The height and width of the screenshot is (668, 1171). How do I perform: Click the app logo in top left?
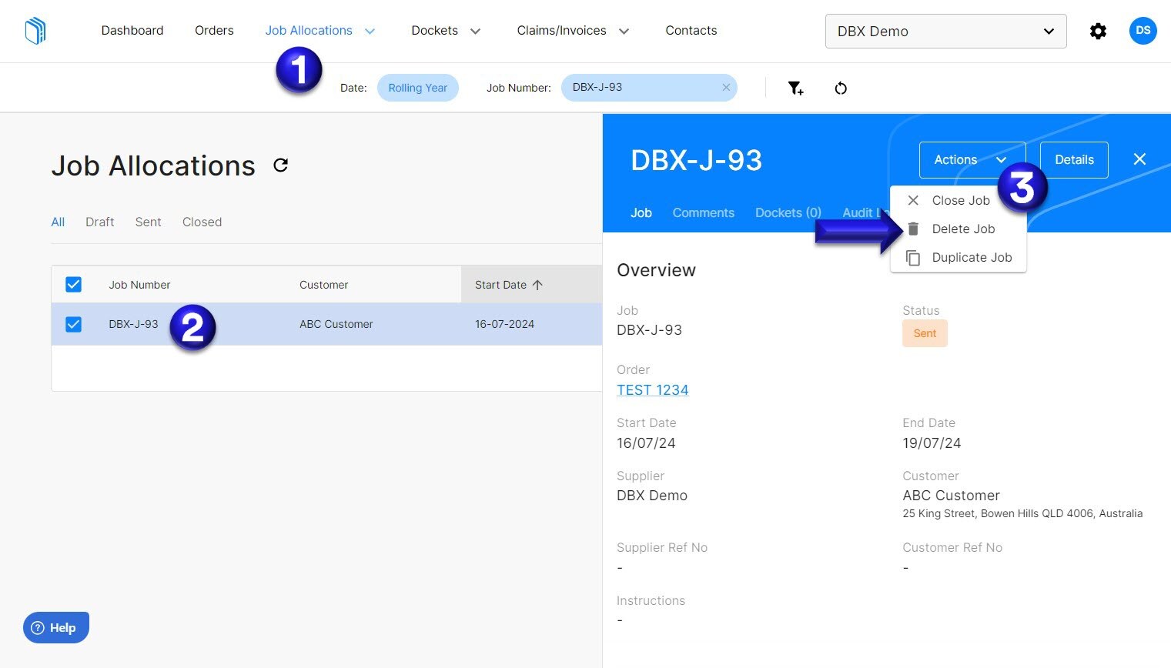(35, 31)
